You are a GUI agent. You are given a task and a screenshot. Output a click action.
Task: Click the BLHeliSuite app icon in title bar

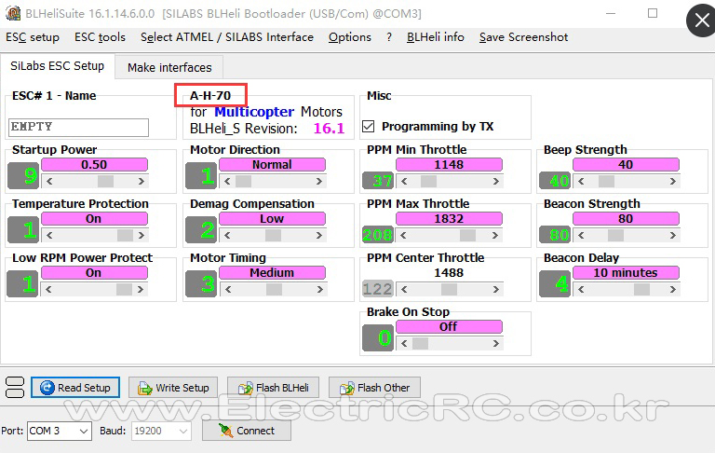(12, 13)
